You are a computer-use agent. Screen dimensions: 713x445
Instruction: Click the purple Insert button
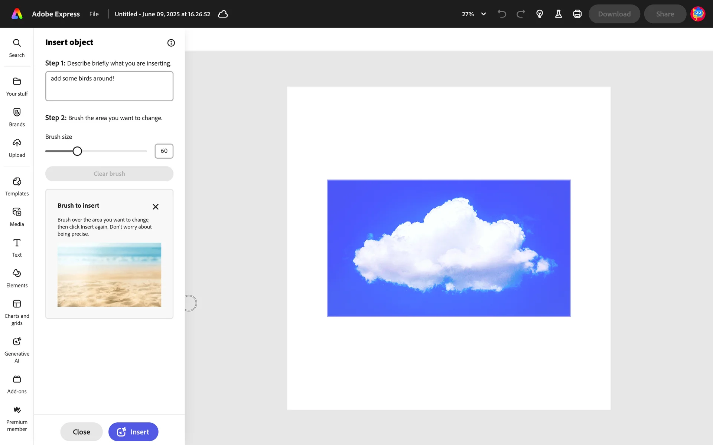click(133, 432)
